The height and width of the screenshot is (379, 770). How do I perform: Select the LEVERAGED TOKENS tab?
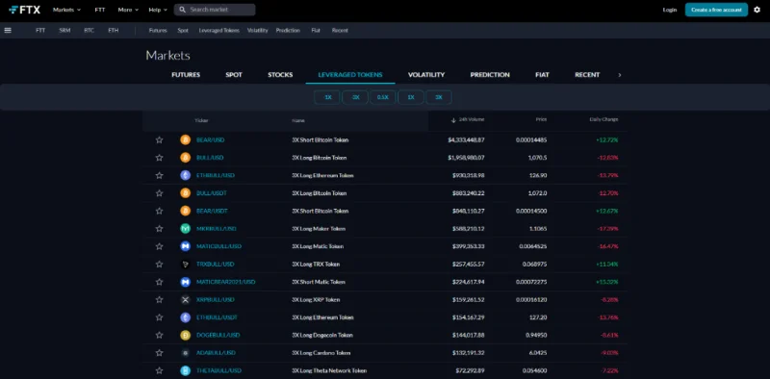coord(350,75)
